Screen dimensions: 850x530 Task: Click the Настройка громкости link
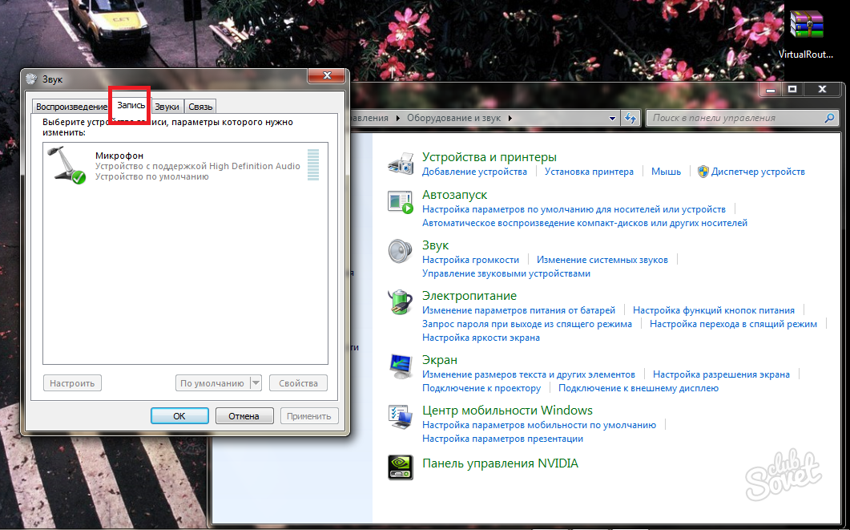[470, 260]
